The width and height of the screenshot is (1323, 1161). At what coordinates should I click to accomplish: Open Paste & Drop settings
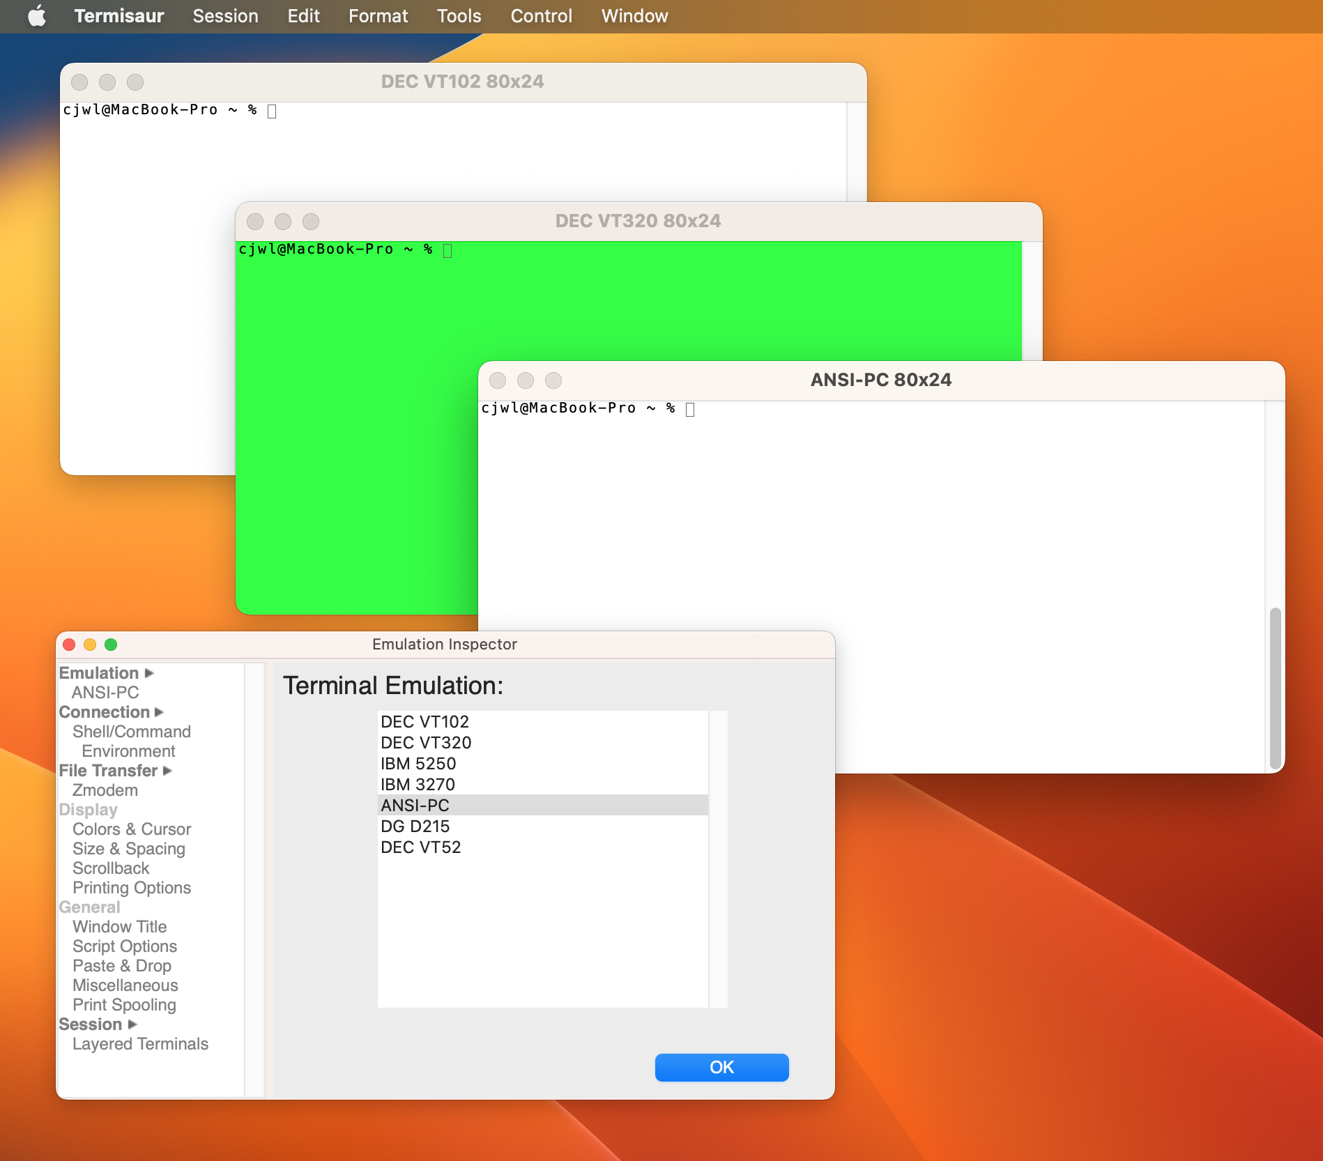pyautogui.click(x=122, y=966)
